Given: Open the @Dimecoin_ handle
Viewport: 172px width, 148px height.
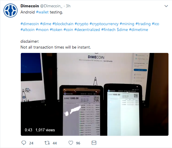Looking at the screenshot, I should click(x=51, y=6).
